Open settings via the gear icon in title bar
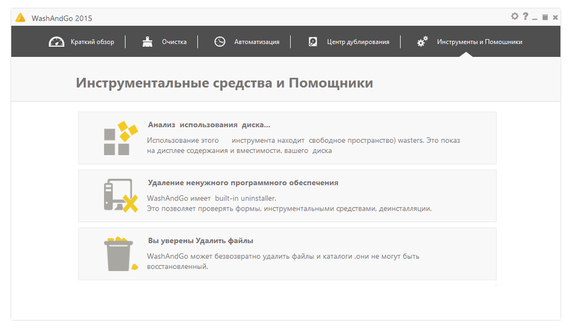This screenshot has height=336, width=576. [x=515, y=16]
